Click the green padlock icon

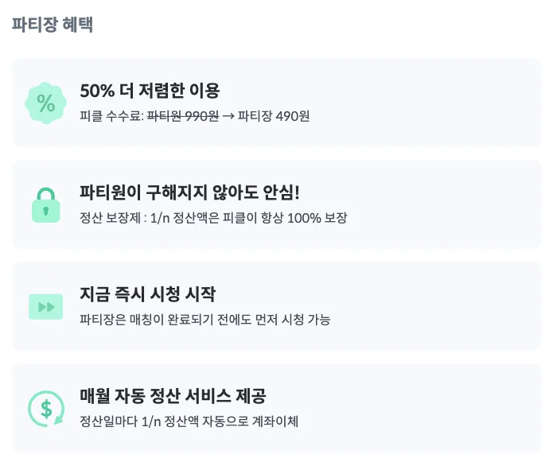pyautogui.click(x=46, y=204)
